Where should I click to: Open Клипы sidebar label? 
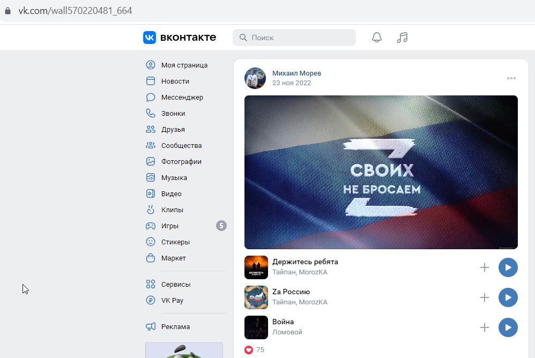tap(172, 210)
